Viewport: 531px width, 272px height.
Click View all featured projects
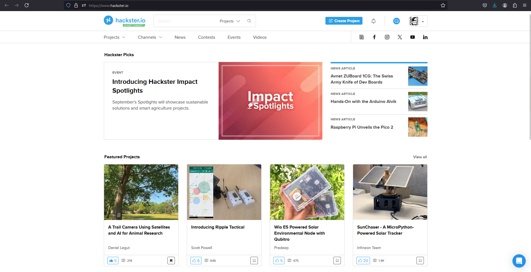click(420, 157)
